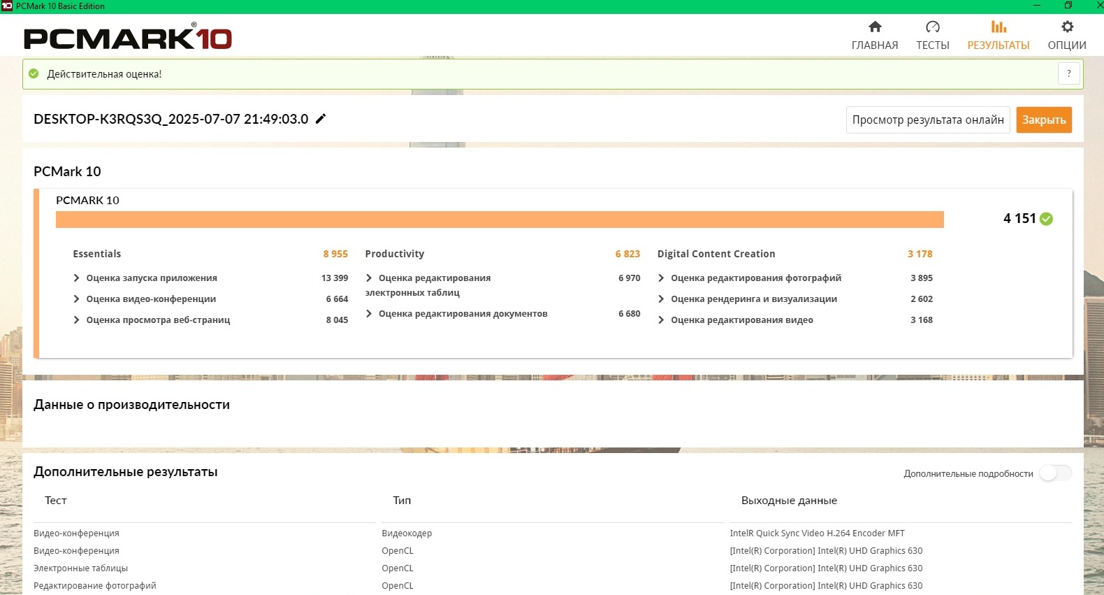The width and height of the screenshot is (1104, 595).
Task: Expand Оценка редактирования видео
Action: point(661,320)
